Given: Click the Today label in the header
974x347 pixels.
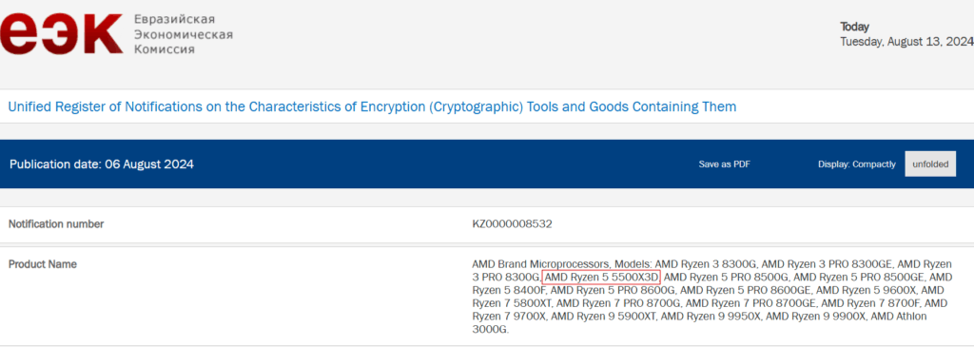Looking at the screenshot, I should tap(854, 27).
